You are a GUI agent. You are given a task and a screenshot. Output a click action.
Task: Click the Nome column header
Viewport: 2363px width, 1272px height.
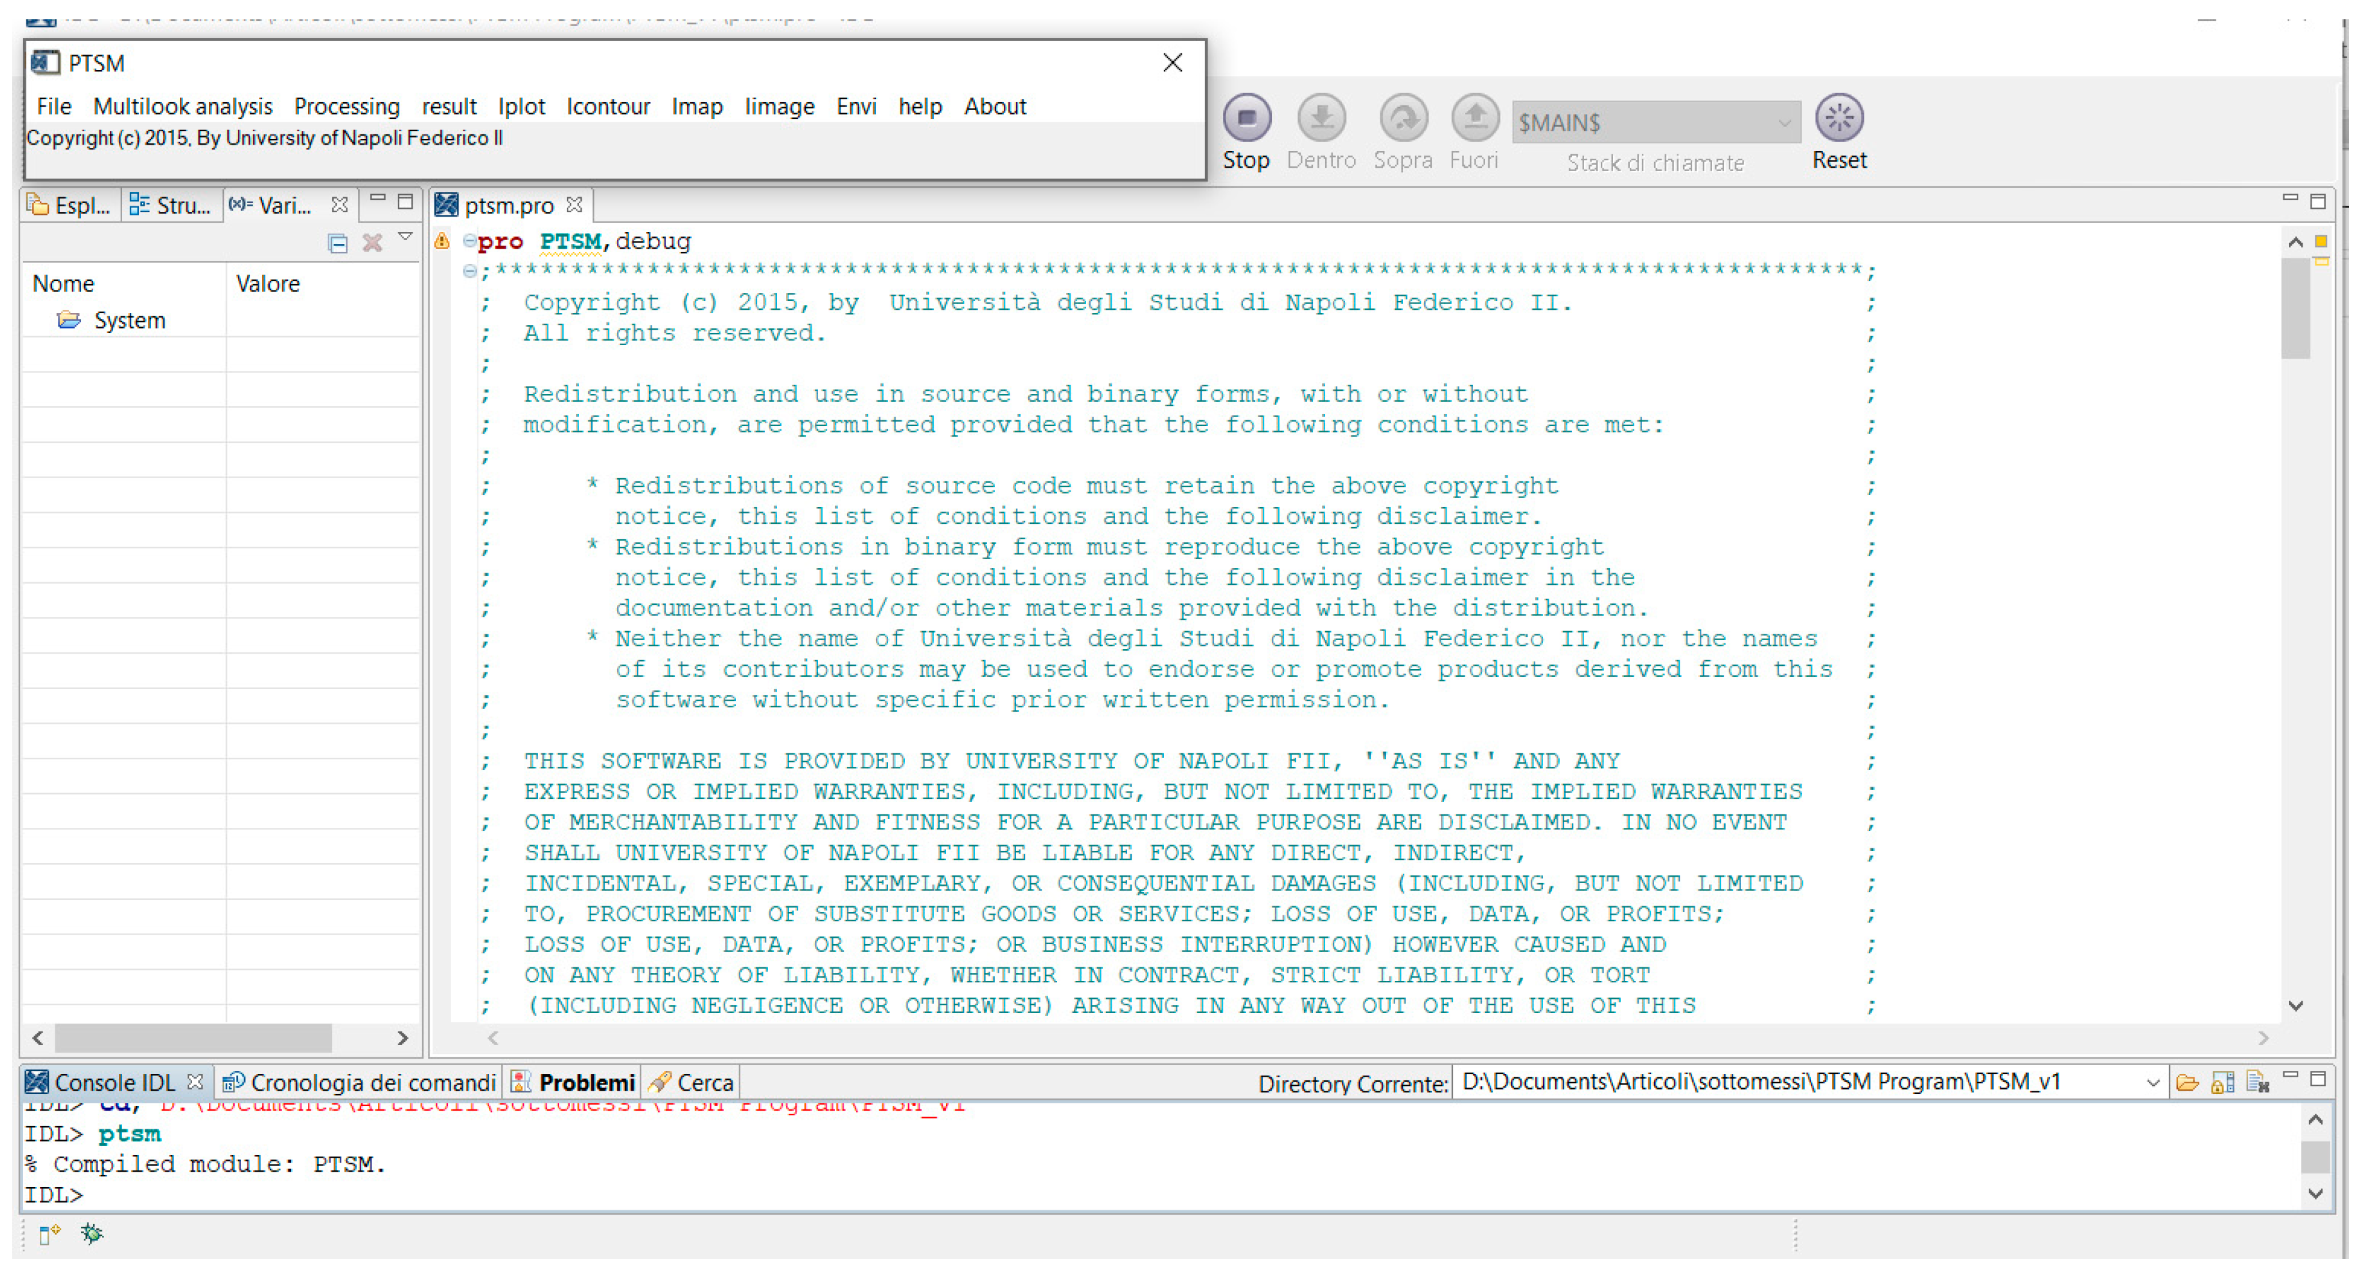[125, 283]
